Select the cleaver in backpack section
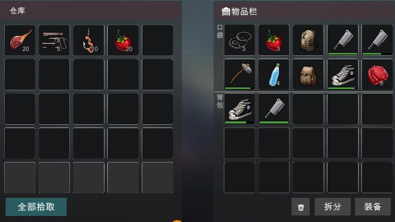 click(274, 108)
